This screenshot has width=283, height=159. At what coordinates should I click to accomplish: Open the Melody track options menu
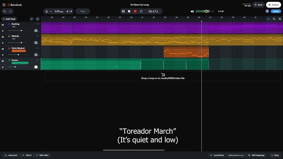[38, 36]
